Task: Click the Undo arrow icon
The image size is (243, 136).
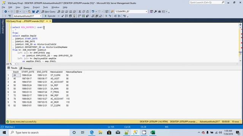Action: coord(93,12)
